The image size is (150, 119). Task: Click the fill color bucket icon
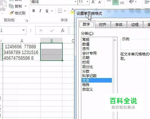[x=72, y=11]
